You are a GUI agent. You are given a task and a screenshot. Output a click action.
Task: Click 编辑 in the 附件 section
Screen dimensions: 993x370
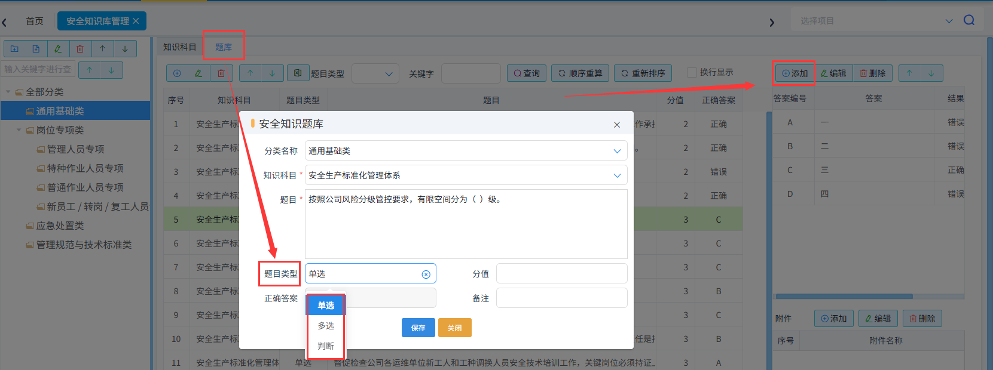[x=878, y=319]
